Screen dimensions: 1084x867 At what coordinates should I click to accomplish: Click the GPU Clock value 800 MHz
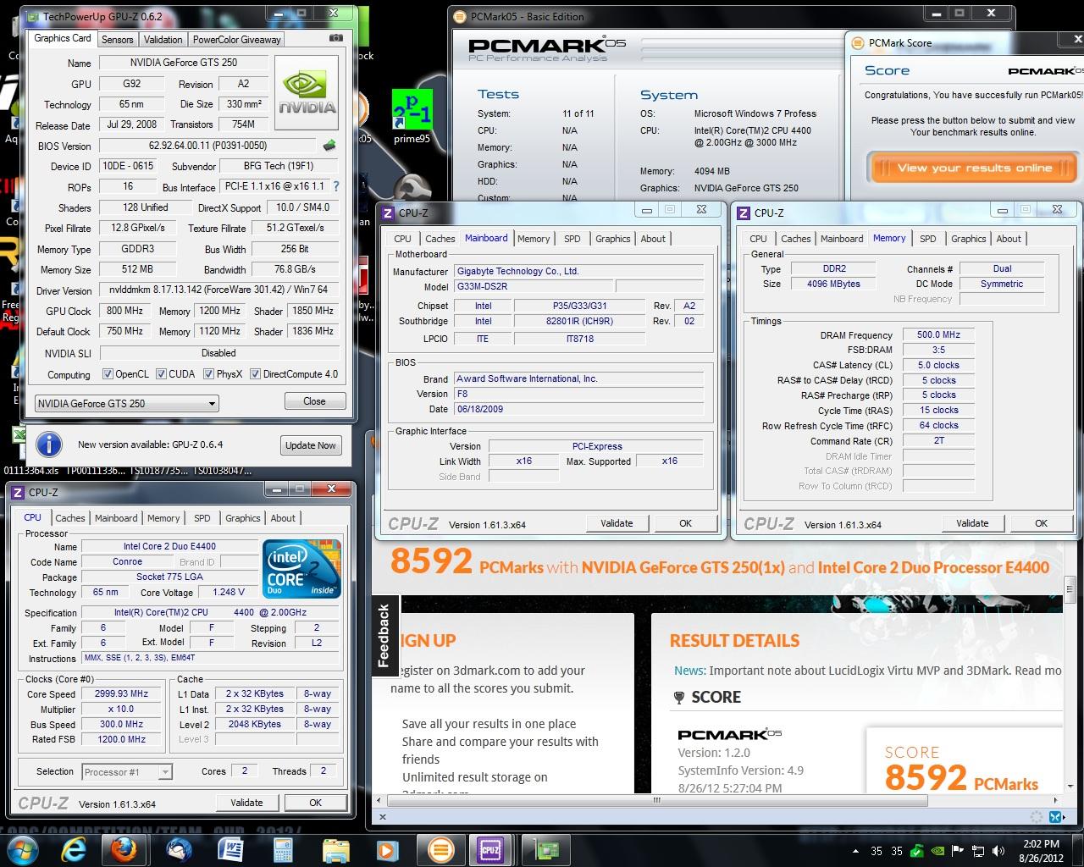pyautogui.click(x=124, y=311)
